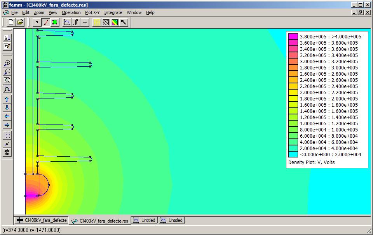This screenshot has width=373, height=235.
Task: Click the femm title bar app icon
Action: pos(5,5)
